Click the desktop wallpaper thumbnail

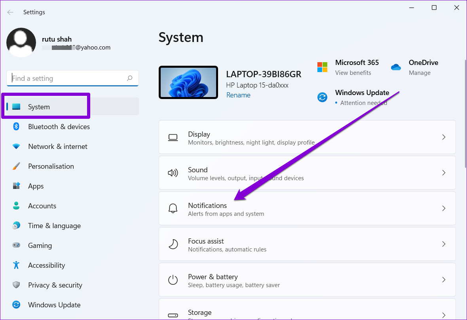188,82
